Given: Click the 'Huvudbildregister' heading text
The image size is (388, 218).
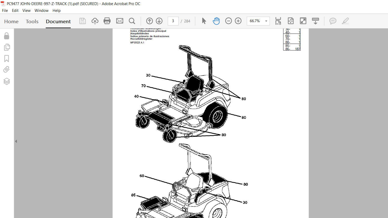Looking at the screenshot, I should click(x=141, y=39).
